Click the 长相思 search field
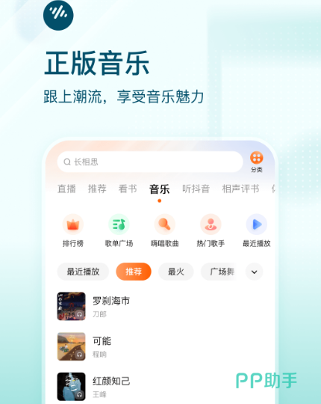Viewport: 321px width, 404px height. (x=150, y=162)
